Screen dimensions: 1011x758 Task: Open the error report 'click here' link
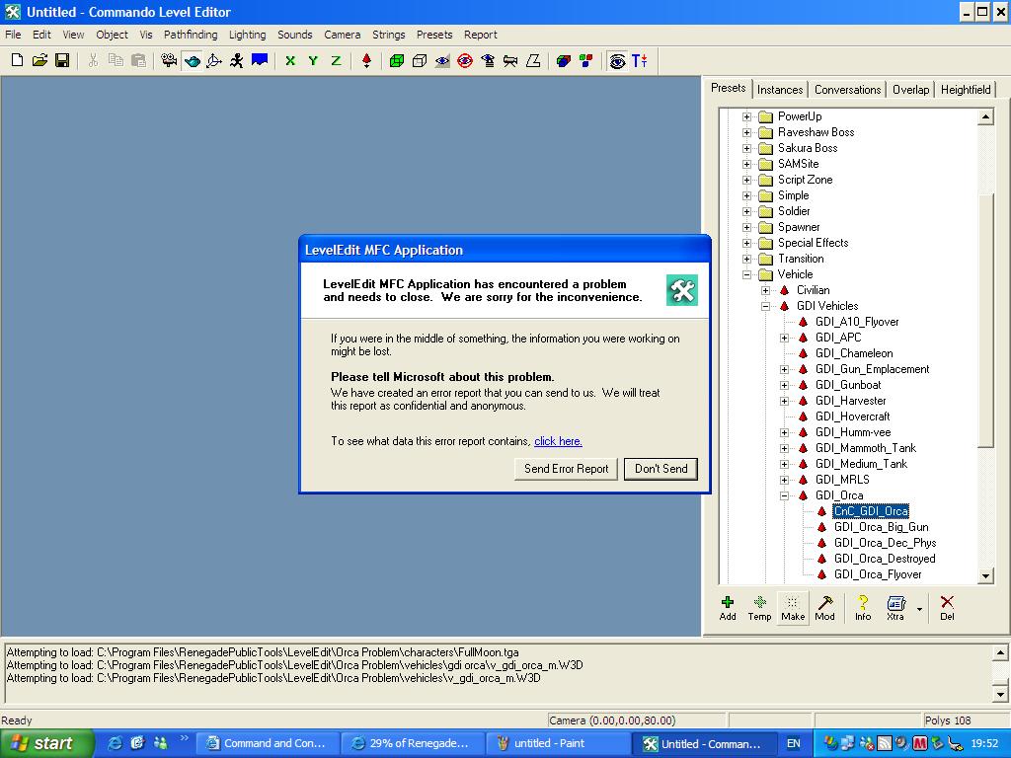[558, 441]
